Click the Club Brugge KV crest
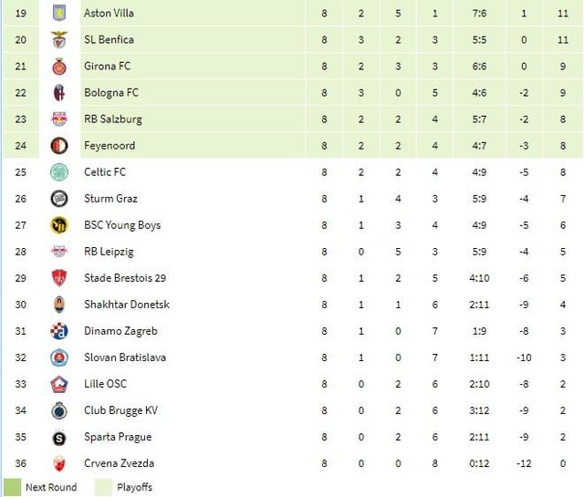 point(59,410)
